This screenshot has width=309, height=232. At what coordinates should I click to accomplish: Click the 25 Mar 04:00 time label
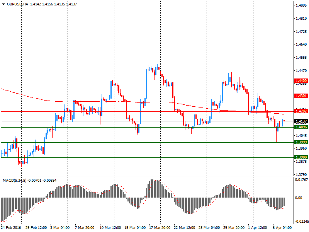click(209, 228)
